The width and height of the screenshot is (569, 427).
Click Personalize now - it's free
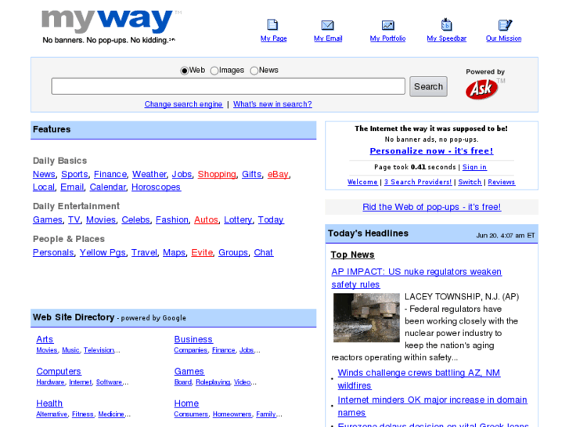point(431,150)
